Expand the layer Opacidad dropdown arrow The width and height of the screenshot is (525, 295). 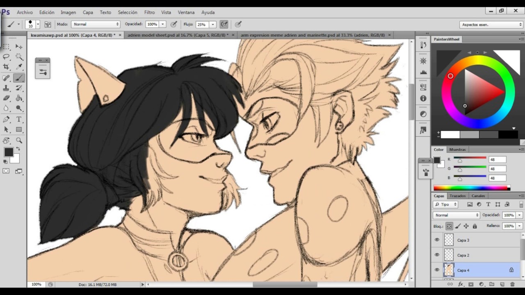click(x=519, y=215)
